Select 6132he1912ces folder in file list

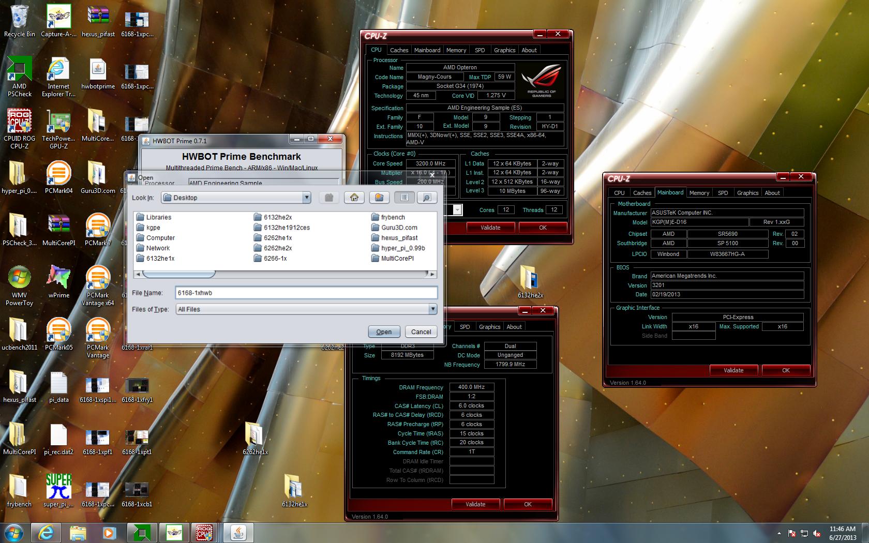(x=282, y=228)
